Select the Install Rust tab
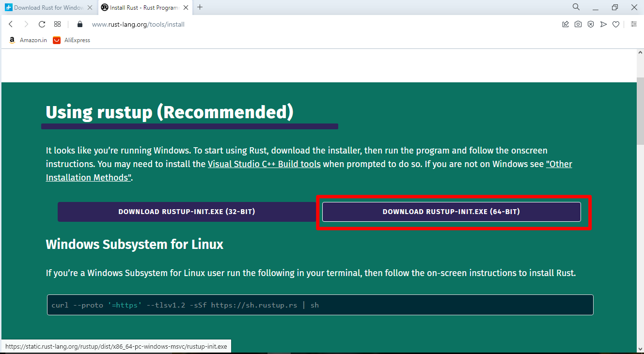This screenshot has height=354, width=644. tap(141, 7)
